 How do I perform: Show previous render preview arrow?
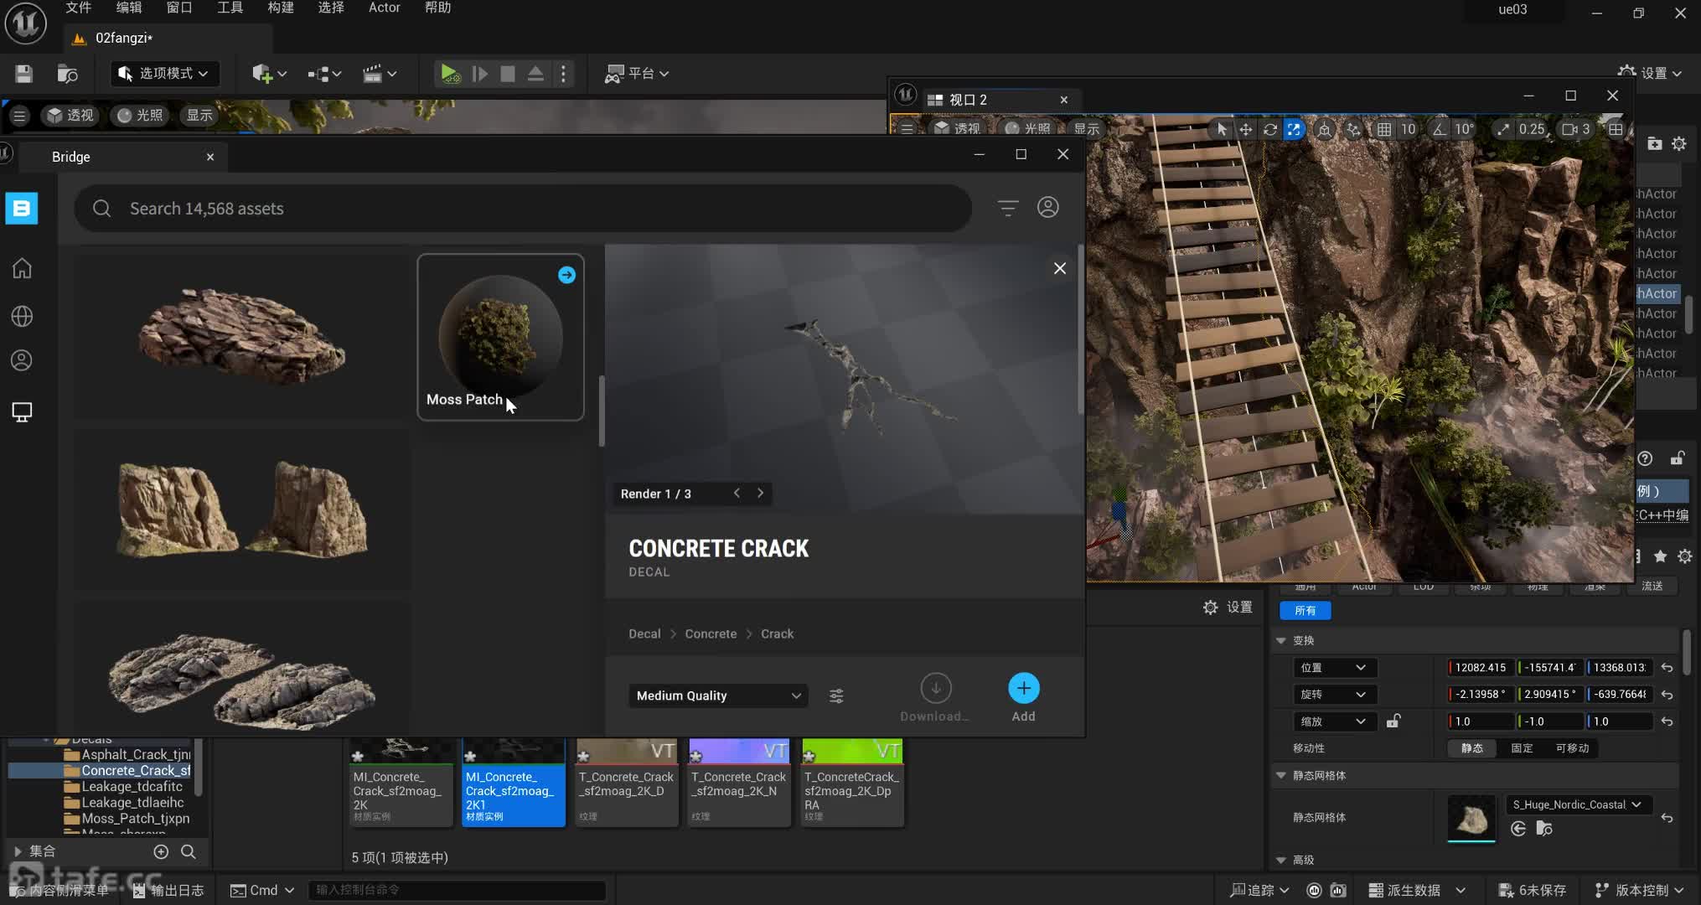pos(737,493)
